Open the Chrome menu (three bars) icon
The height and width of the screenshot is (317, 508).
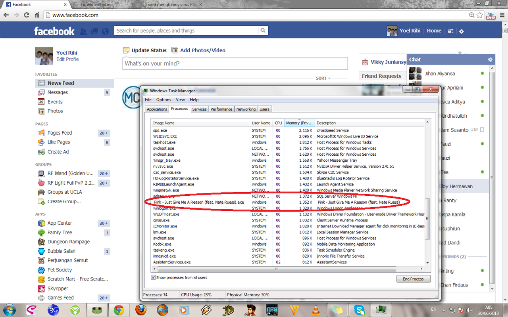pos(502,15)
